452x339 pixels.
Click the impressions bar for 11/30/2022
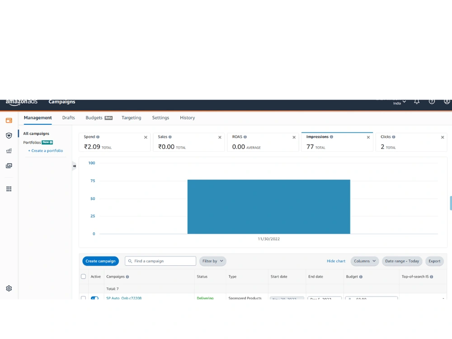(x=268, y=207)
